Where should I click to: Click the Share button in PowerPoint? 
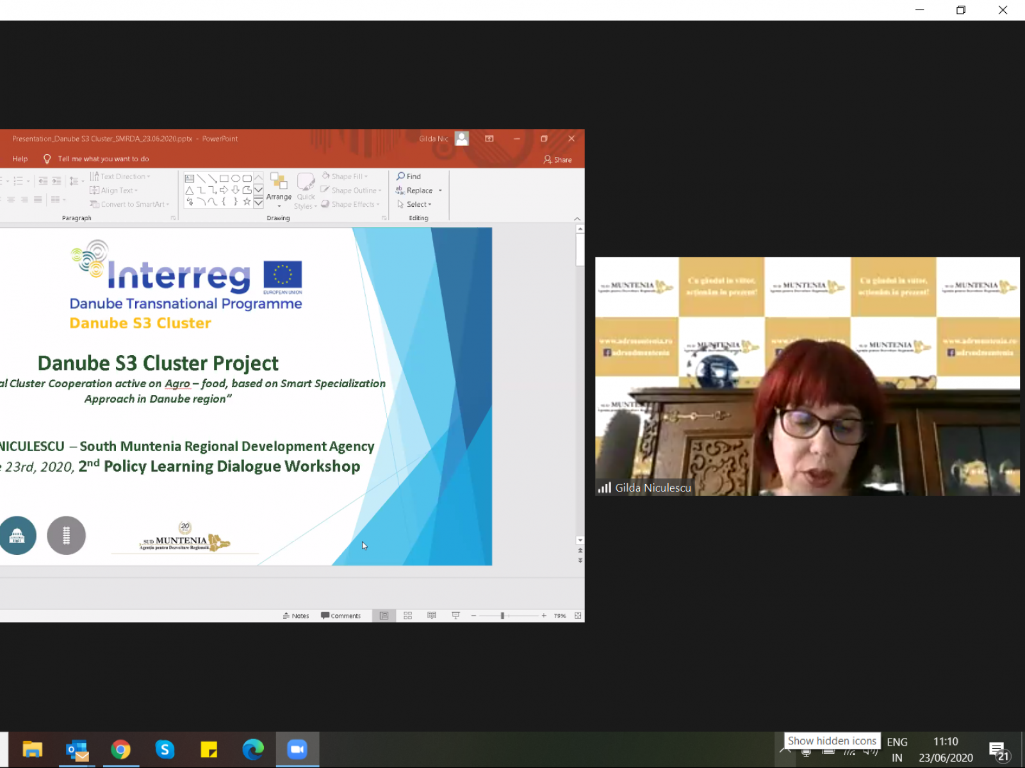pos(557,159)
